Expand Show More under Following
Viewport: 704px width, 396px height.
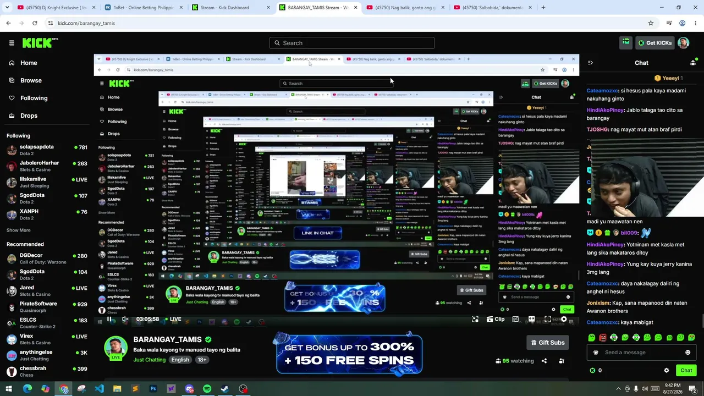point(19,230)
